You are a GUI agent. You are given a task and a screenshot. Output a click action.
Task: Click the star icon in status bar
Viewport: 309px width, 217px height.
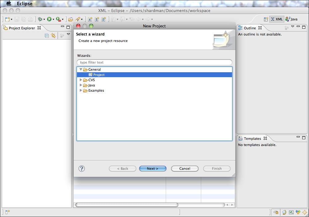305,212
